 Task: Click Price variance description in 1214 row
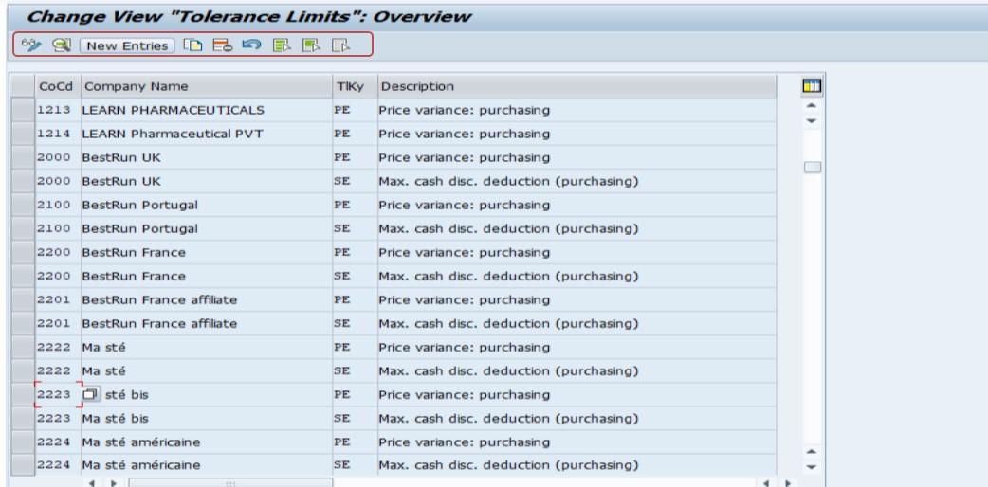click(576, 134)
